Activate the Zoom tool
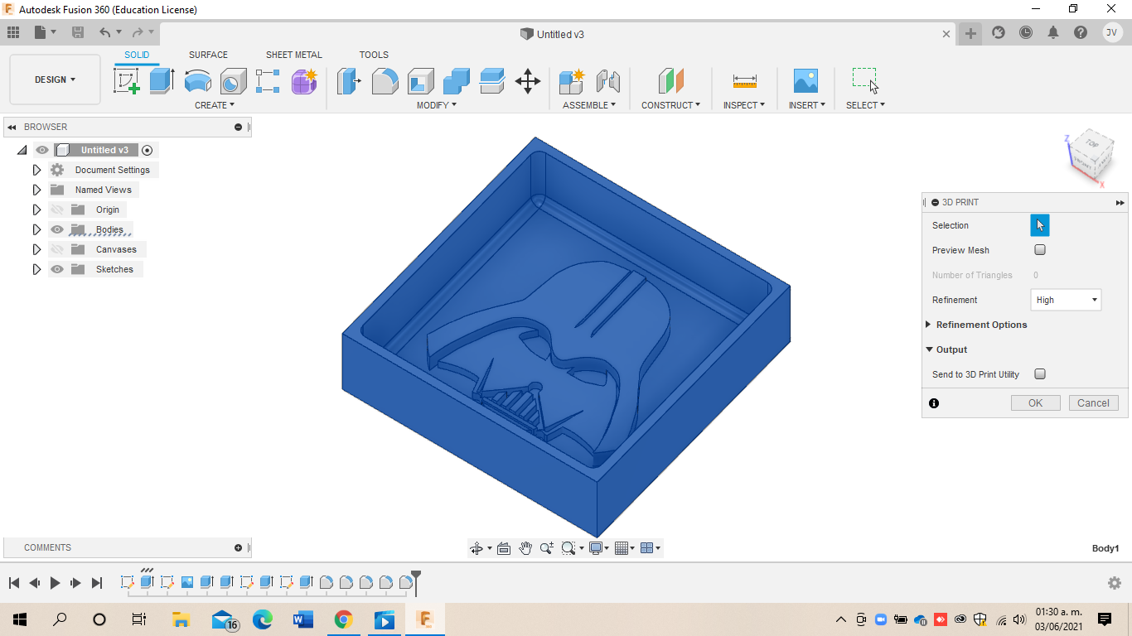 coord(547,548)
